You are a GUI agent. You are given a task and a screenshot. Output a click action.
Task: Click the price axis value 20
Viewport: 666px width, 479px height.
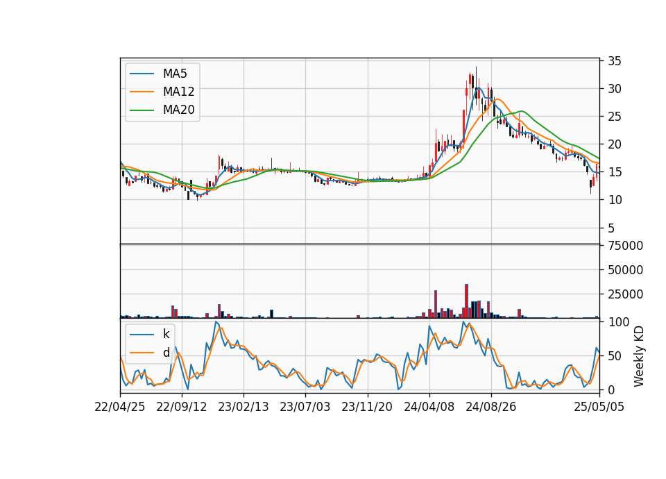[x=615, y=144]
